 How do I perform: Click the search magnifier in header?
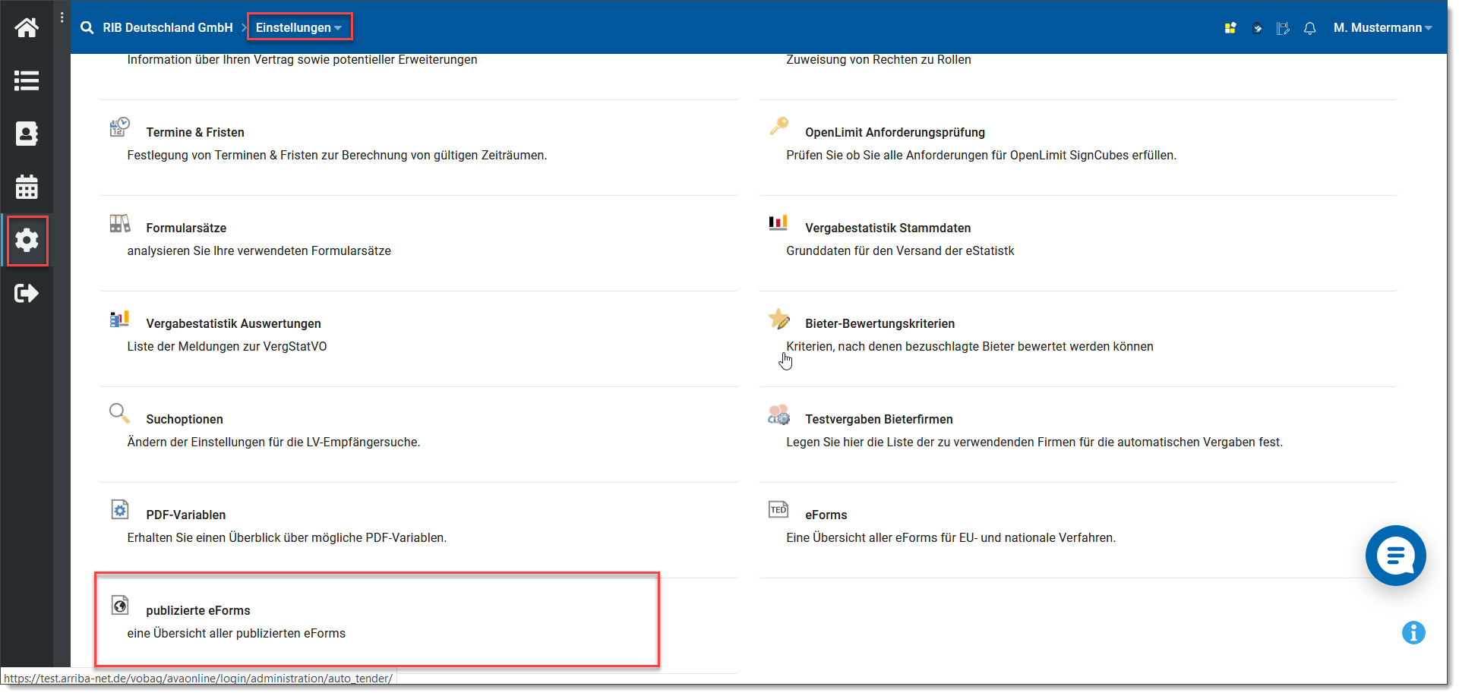87,28
